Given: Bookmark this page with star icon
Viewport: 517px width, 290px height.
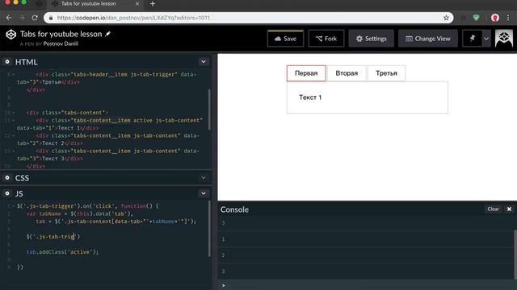Looking at the screenshot, I should click(x=446, y=18).
